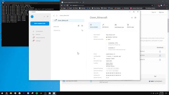Viewport: 169px width, 95px height.
Task: Close the remote.it Applications Chrome tab
Action: [x=80, y=2]
